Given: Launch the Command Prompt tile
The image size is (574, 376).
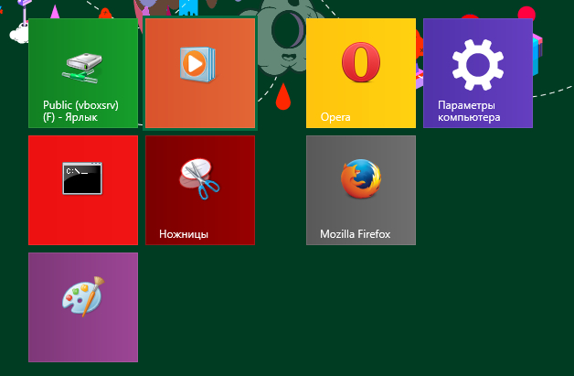Looking at the screenshot, I should coord(83,190).
